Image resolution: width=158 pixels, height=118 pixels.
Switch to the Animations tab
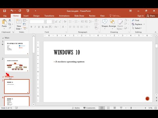coord(64,16)
